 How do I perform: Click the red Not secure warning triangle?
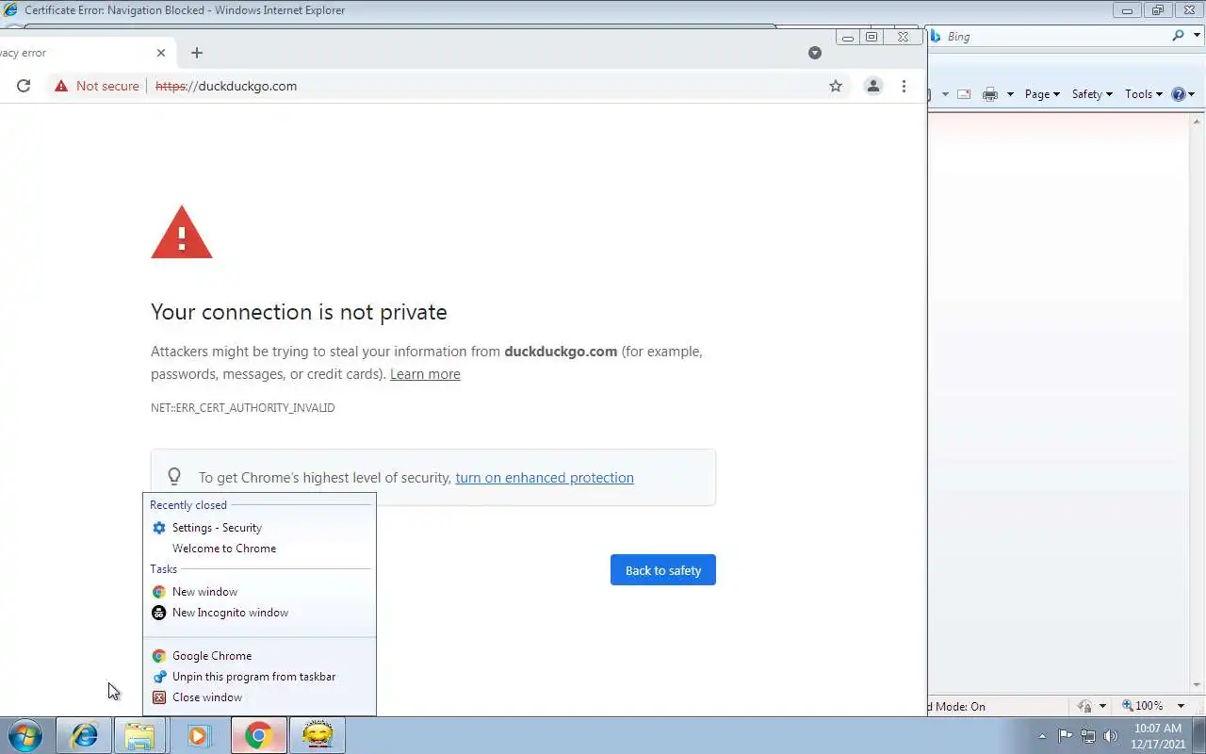61,86
